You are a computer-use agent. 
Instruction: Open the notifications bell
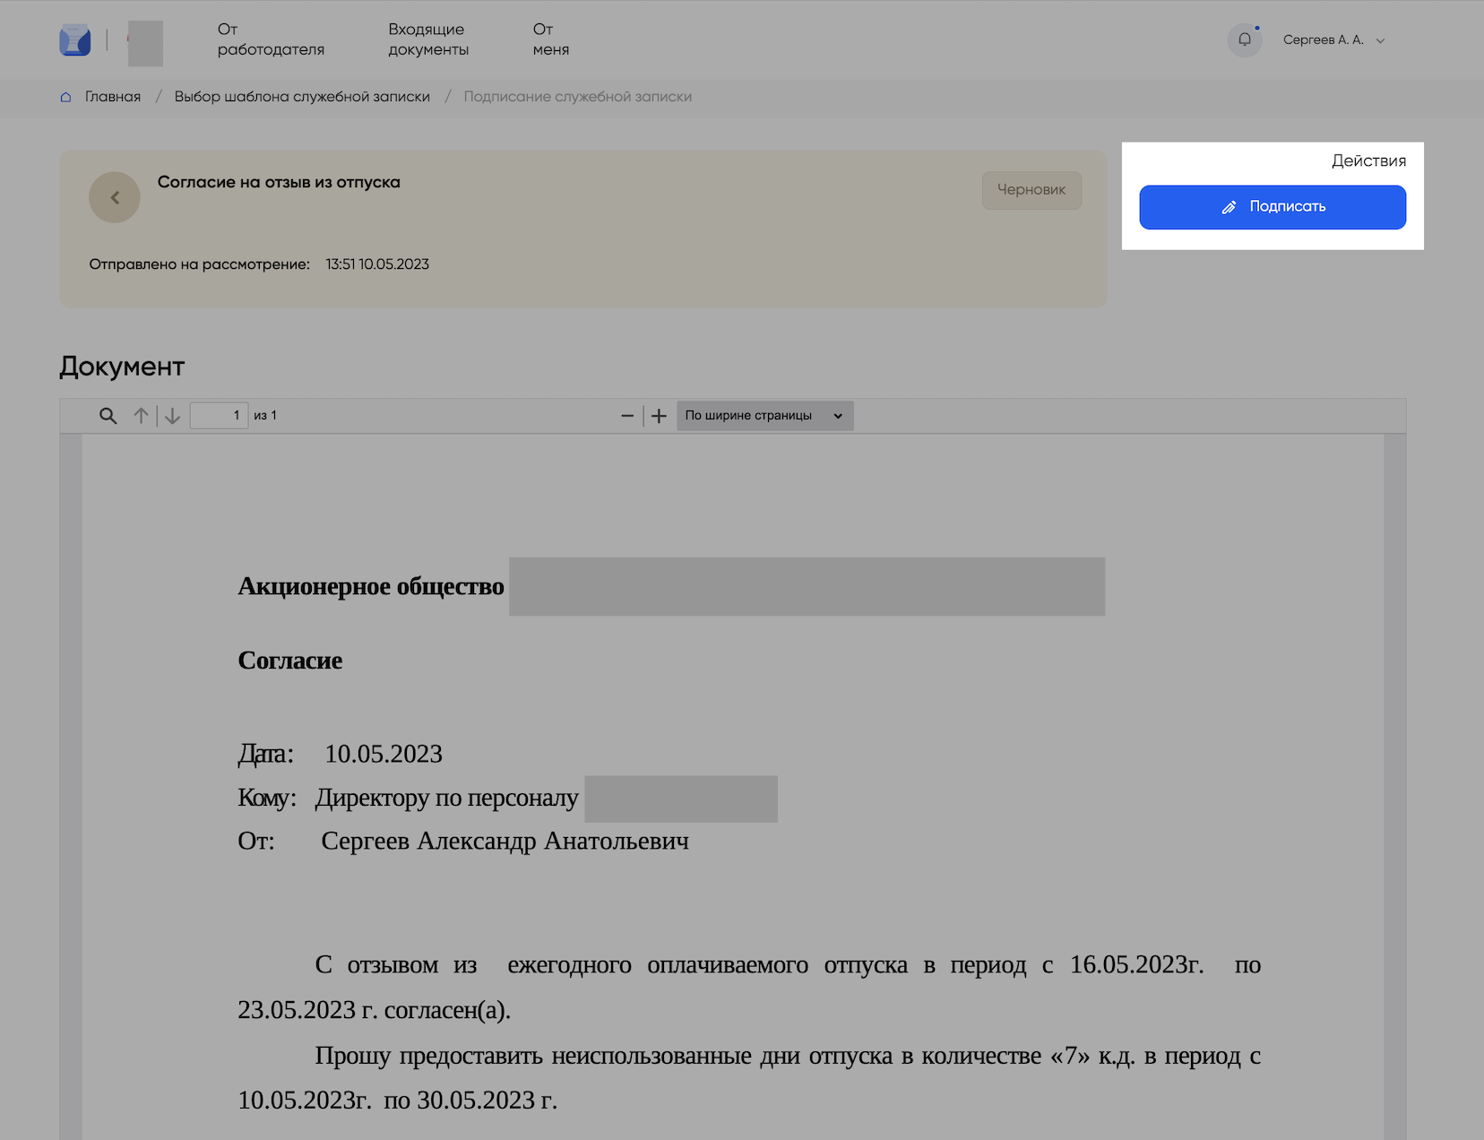[1244, 40]
